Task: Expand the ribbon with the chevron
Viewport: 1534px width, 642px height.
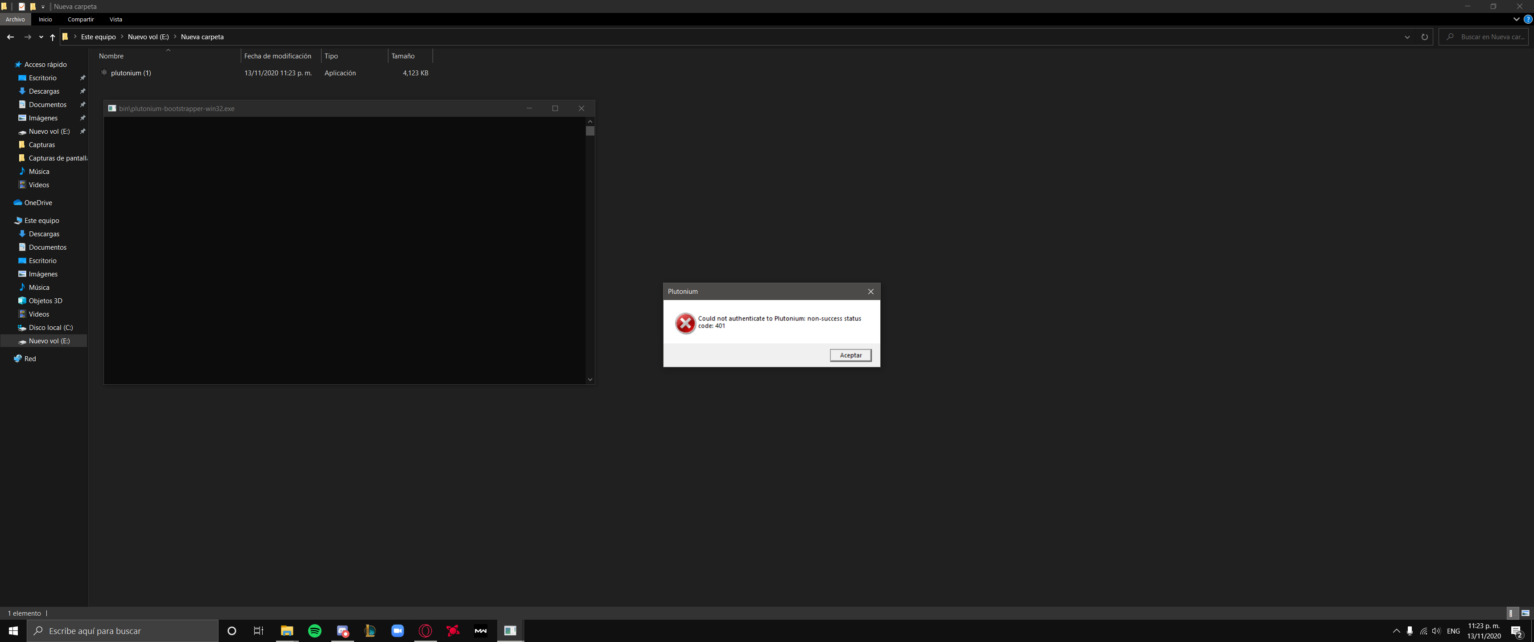Action: 1516,19
